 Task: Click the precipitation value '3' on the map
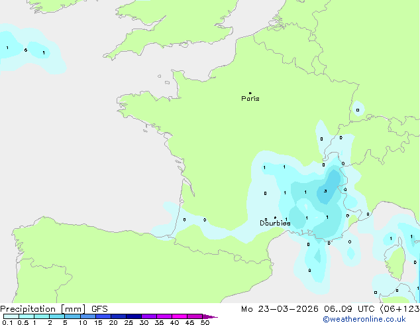click(x=325, y=191)
